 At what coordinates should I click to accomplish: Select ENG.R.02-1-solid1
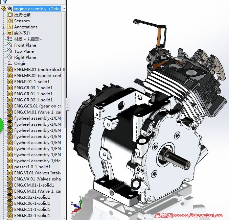pos(32,197)
